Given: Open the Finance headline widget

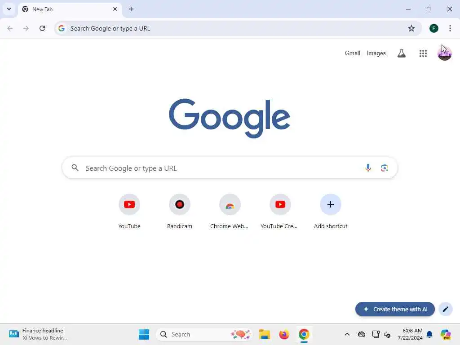Looking at the screenshot, I should (x=38, y=334).
